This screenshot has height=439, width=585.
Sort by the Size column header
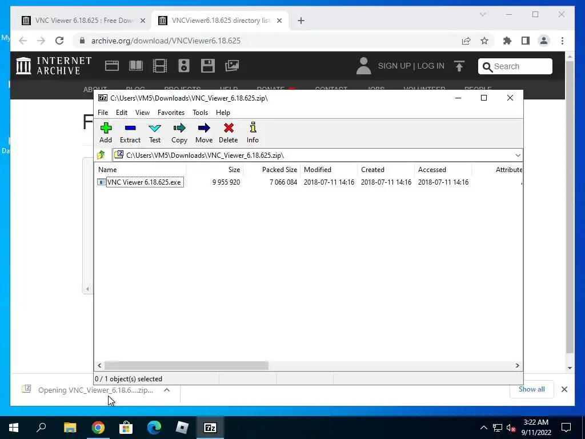click(x=215, y=169)
